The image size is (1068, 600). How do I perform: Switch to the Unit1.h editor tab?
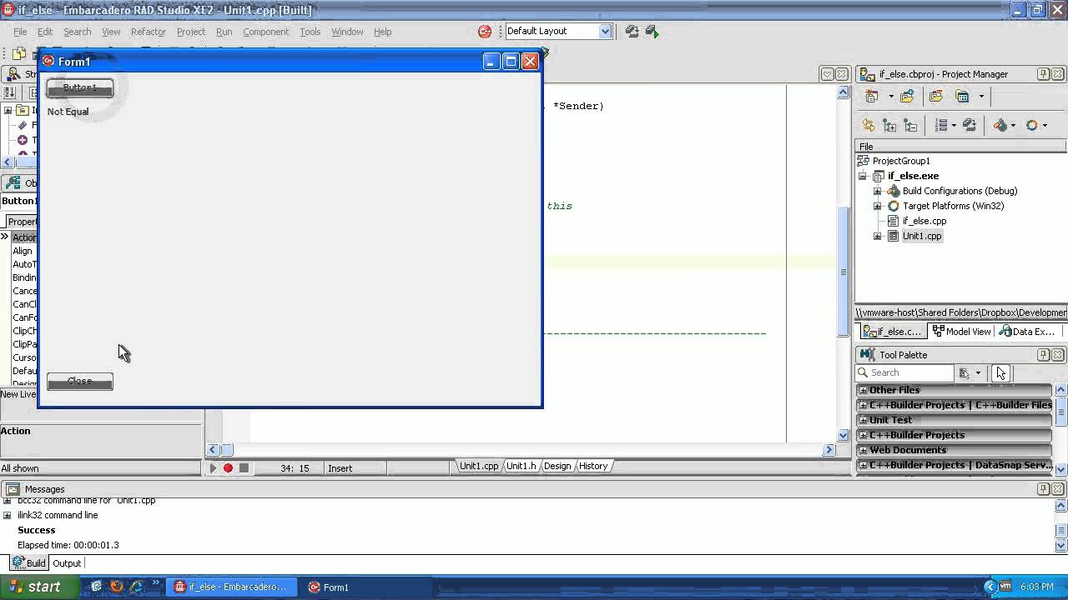(x=521, y=466)
